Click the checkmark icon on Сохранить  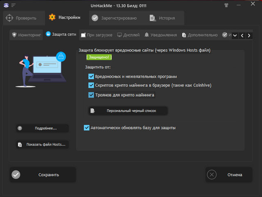pyautogui.click(x=16, y=174)
